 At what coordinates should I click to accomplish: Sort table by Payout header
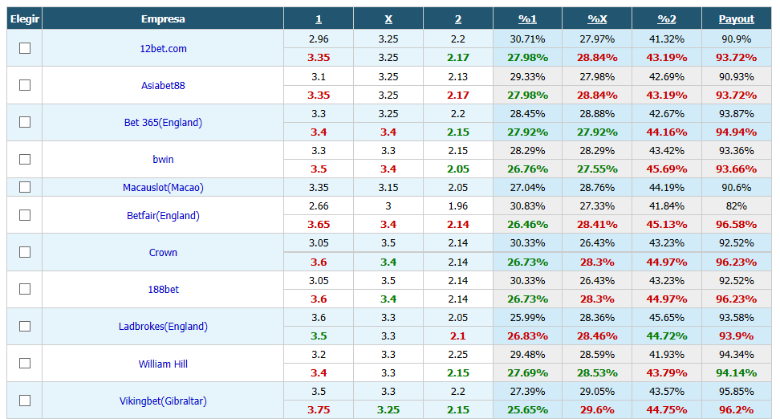click(x=736, y=19)
